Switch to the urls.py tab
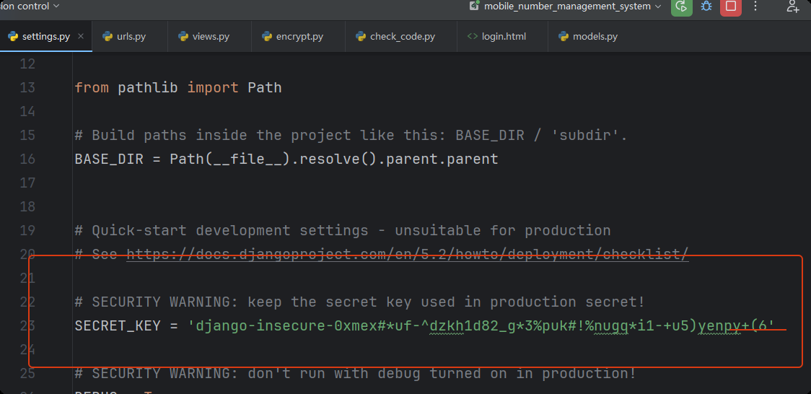Image resolution: width=811 pixels, height=394 pixels. [124, 36]
